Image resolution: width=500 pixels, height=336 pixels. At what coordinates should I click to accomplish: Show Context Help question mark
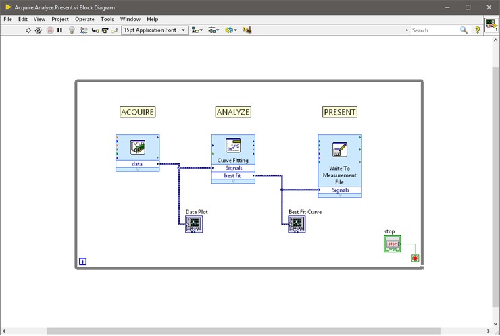(x=477, y=30)
